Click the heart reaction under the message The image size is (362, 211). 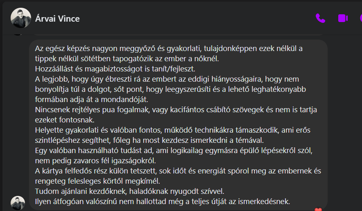pos(319,210)
